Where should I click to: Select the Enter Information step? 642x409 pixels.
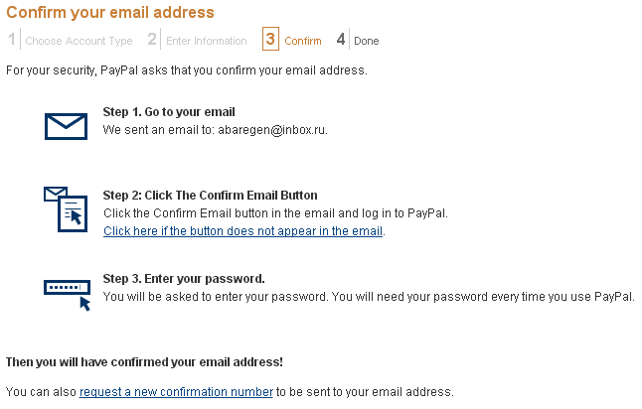click(x=206, y=41)
